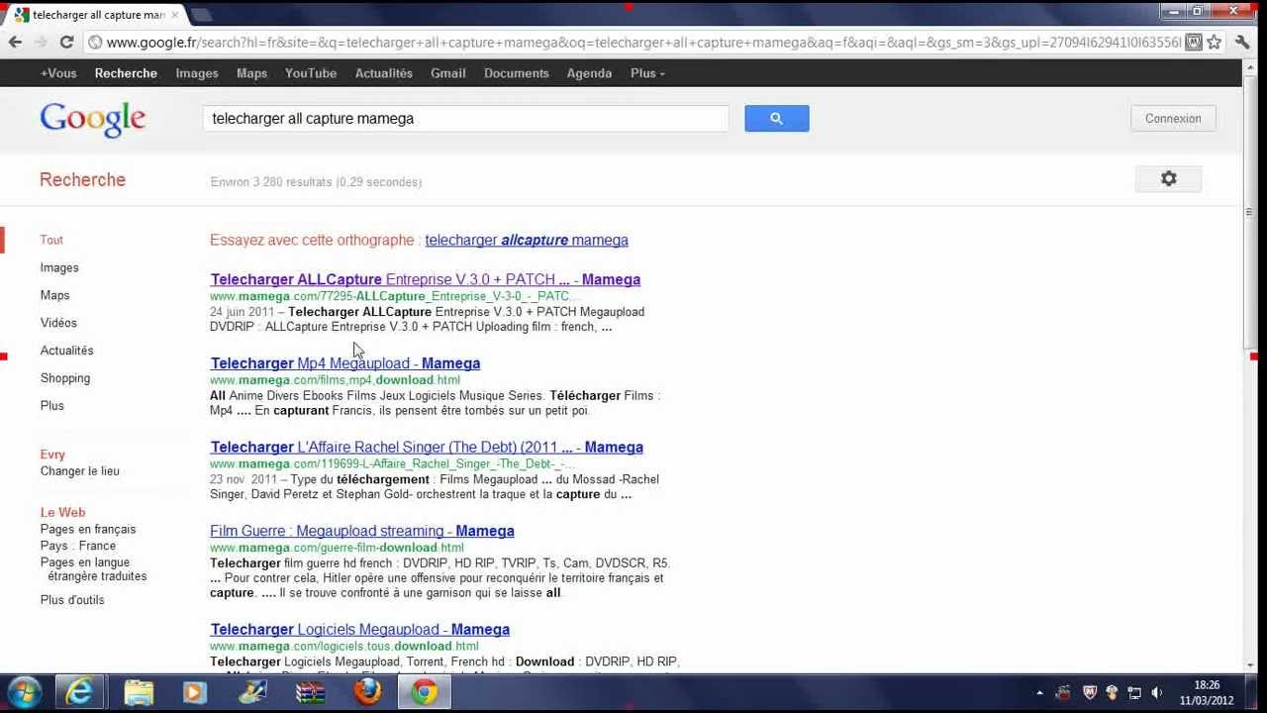The height and width of the screenshot is (713, 1267).
Task: Click the Evry location label
Action: pyautogui.click(x=52, y=455)
